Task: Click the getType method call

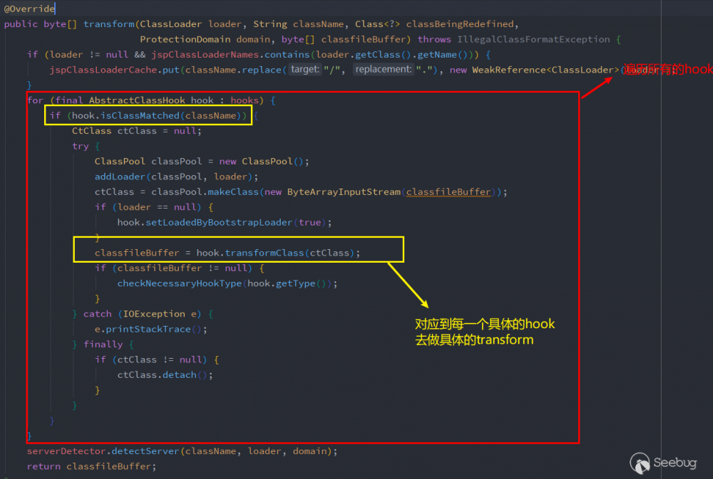Action: pos(296,283)
